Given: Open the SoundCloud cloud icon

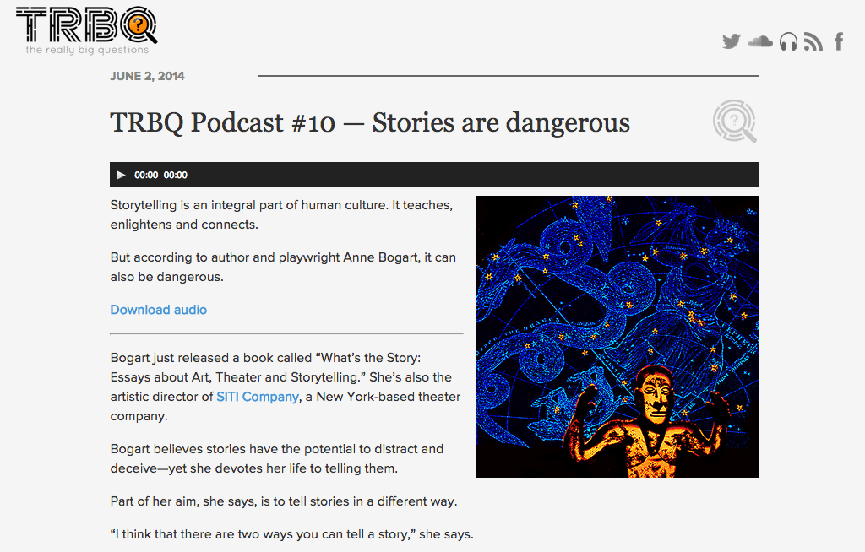Looking at the screenshot, I should click(x=760, y=41).
